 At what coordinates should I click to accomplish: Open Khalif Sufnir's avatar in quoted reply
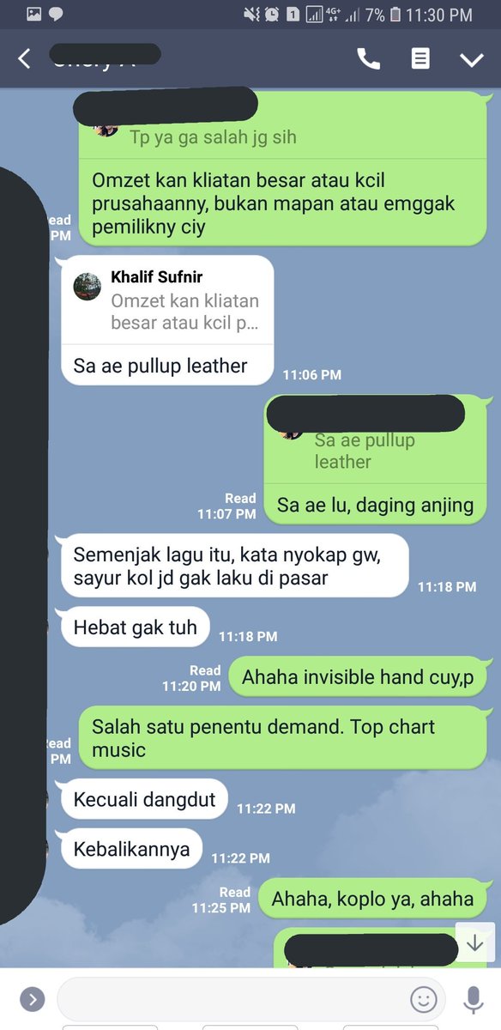88,287
